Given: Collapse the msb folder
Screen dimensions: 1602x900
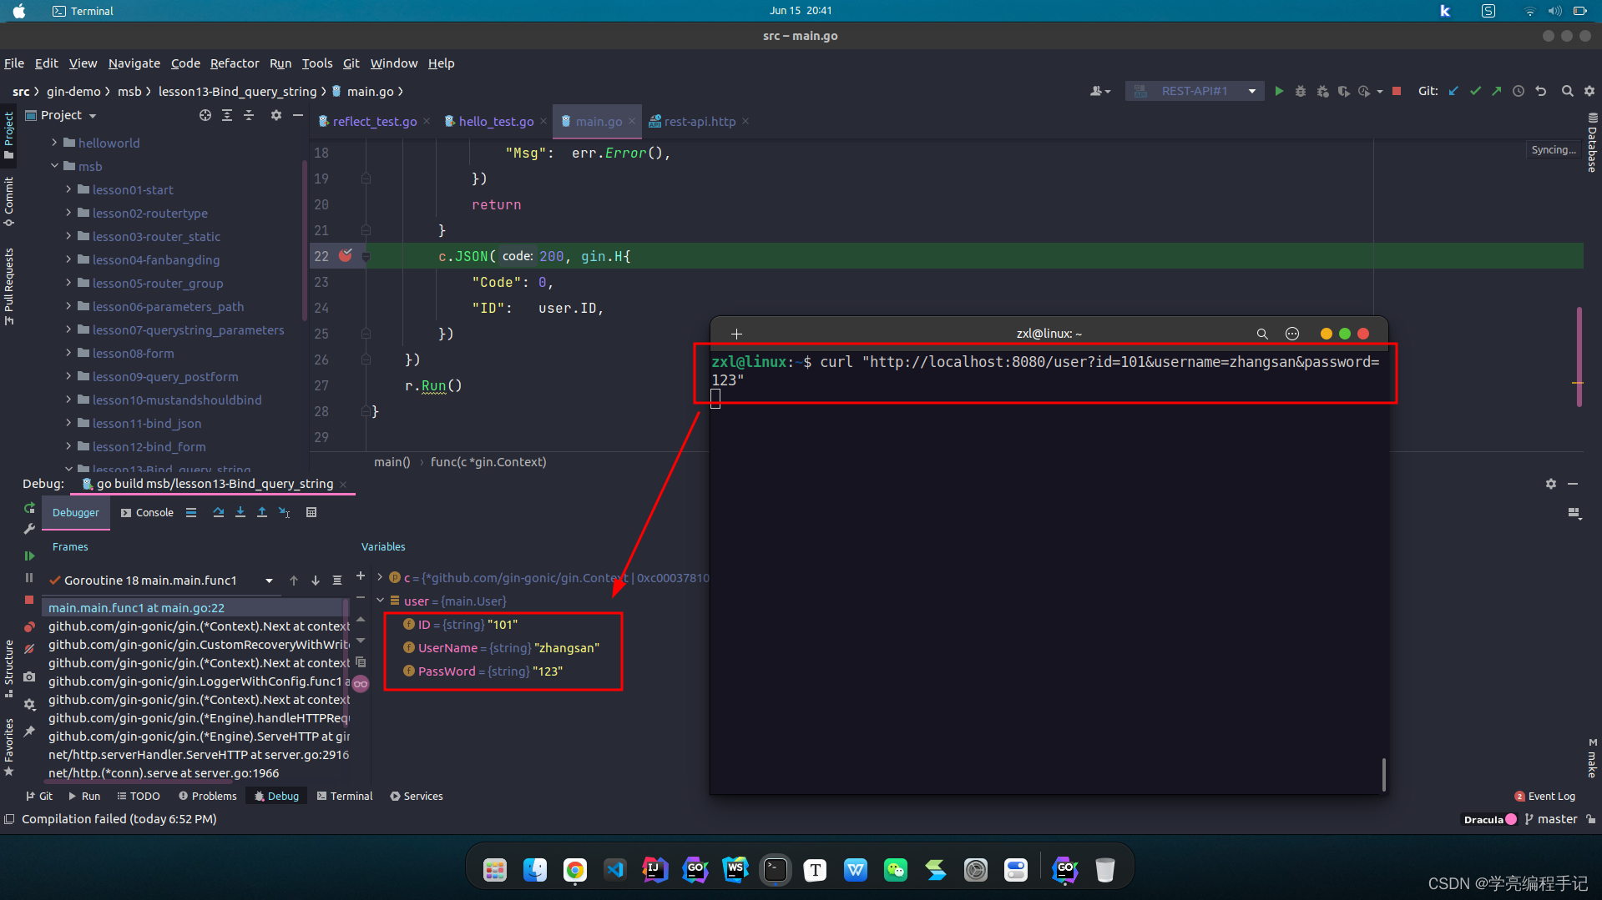Looking at the screenshot, I should [54, 166].
